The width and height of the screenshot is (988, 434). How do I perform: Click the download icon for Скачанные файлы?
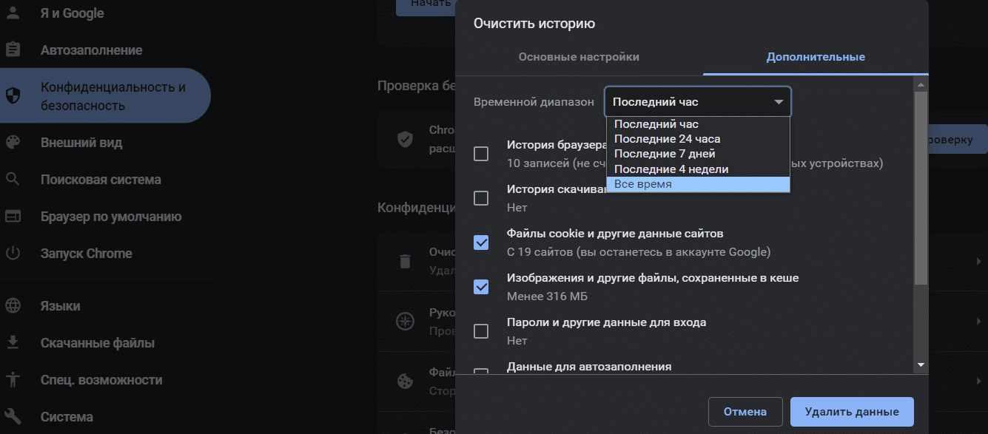13,343
